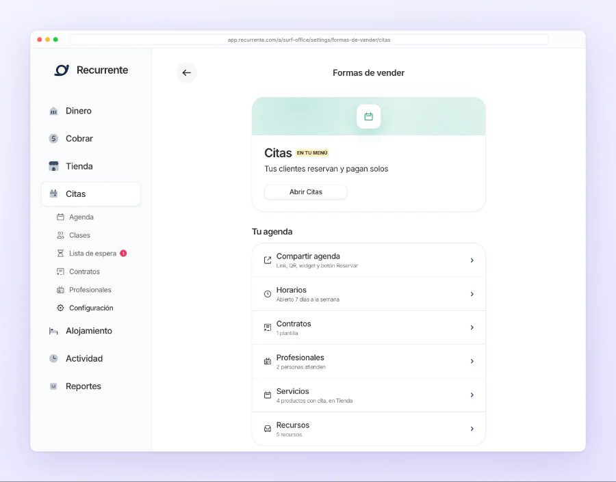Open the Dinero menu item
The image size is (616, 482).
pos(91,111)
